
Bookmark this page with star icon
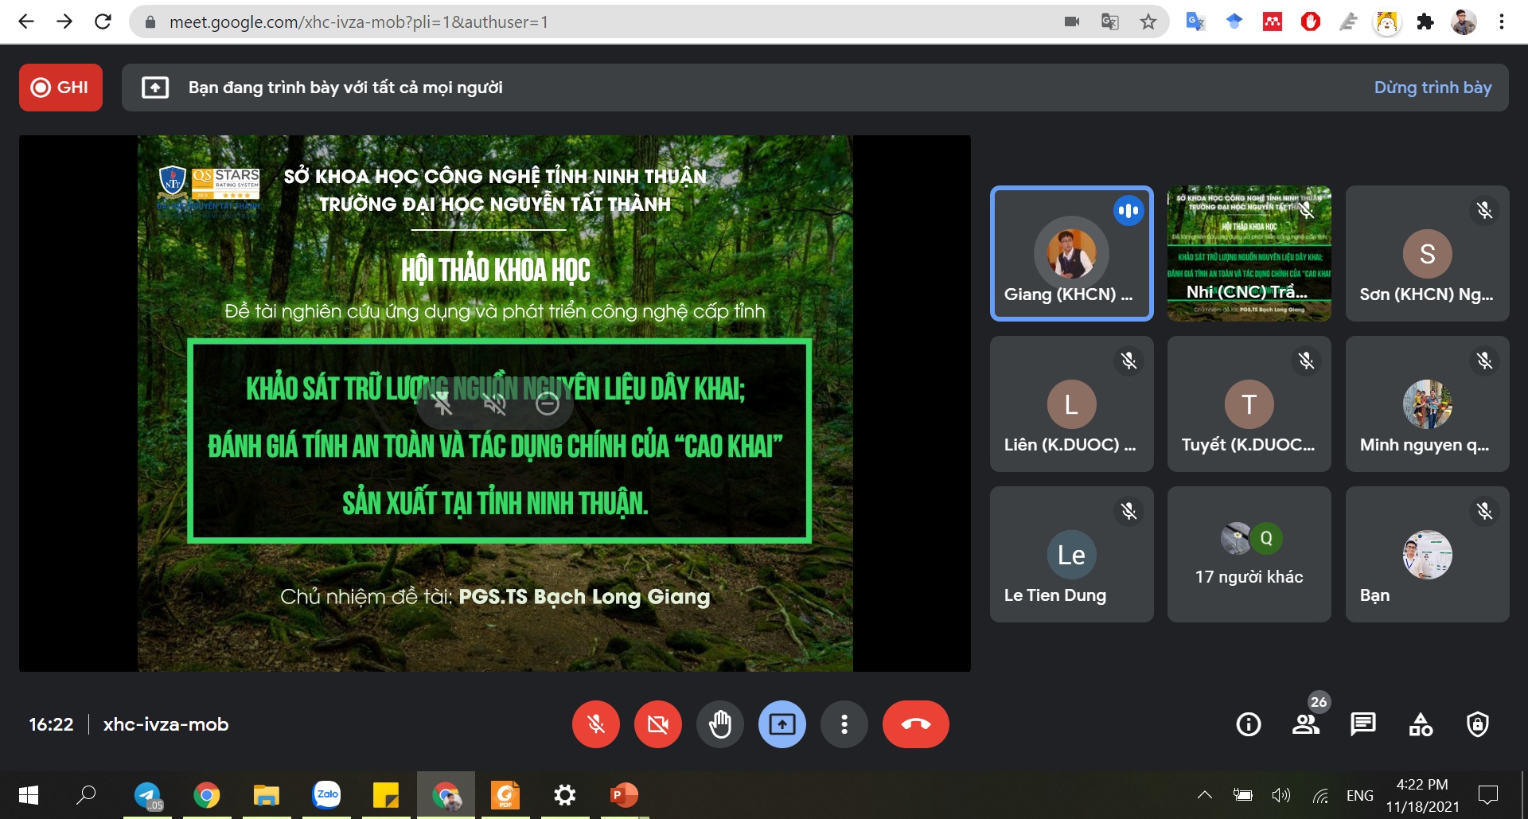[1148, 21]
